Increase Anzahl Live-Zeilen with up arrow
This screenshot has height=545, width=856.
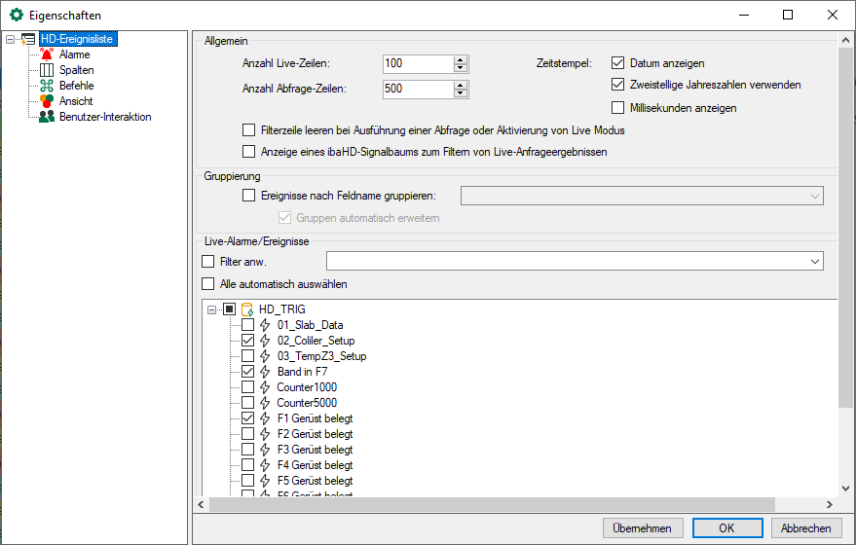pyautogui.click(x=461, y=59)
